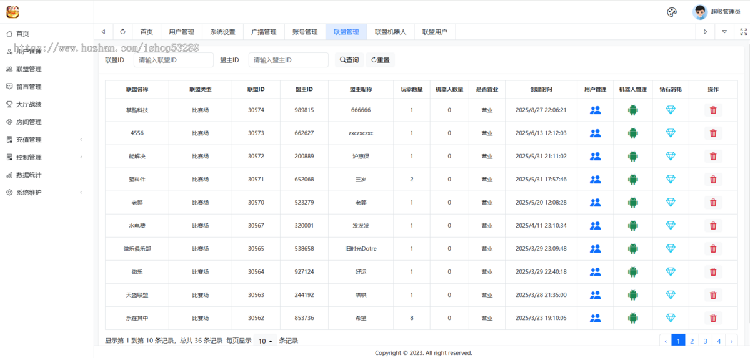Open robot management for alliance 30572

pyautogui.click(x=633, y=156)
